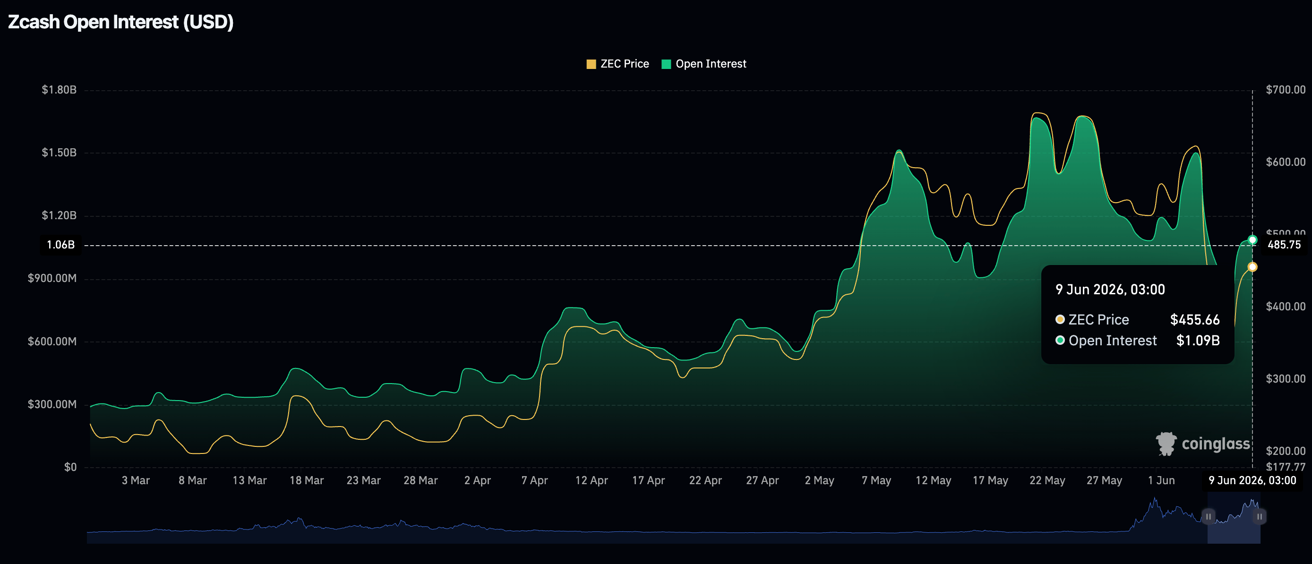Click the $455.66 ZEC Price value in tooltip
Screen dimensions: 1312x564
point(1194,320)
